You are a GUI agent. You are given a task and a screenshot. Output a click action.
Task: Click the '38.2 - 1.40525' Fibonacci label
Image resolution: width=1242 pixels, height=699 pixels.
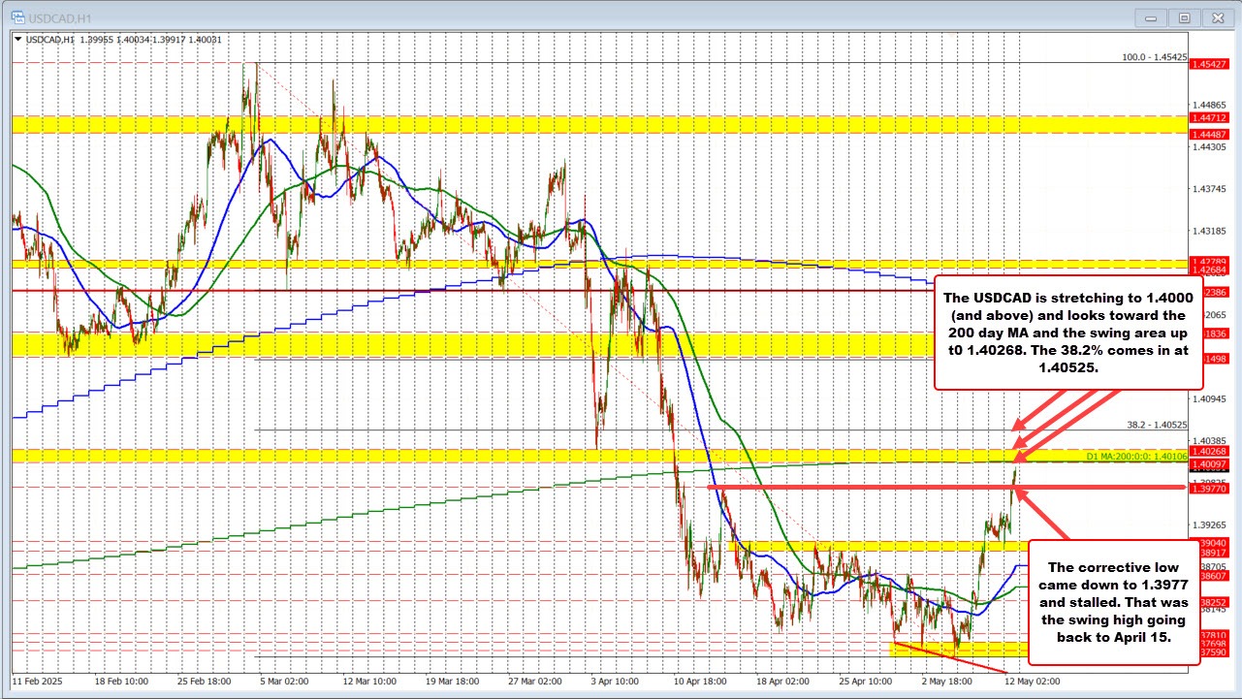coord(1157,424)
